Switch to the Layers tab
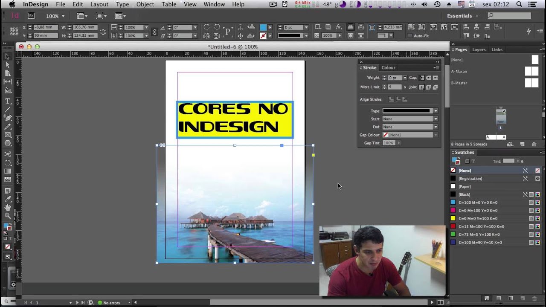546x307 pixels. (479, 49)
